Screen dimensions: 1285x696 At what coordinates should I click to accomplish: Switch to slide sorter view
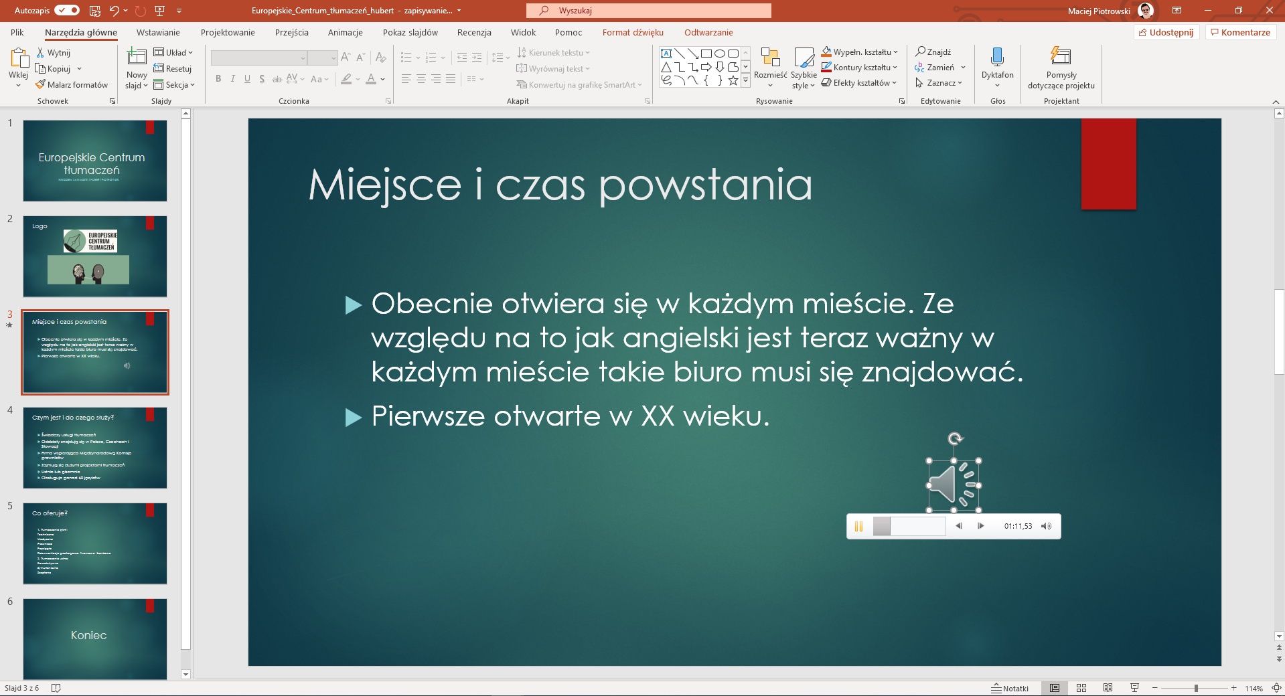pos(1081,688)
